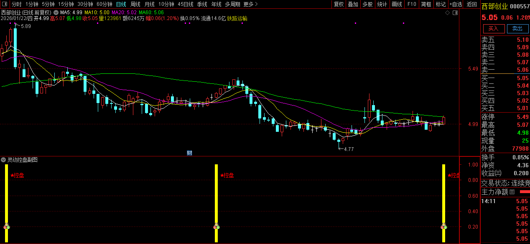The height and width of the screenshot is (244, 530).
Task: Select the 45日线 period tab
Action: 186,4
